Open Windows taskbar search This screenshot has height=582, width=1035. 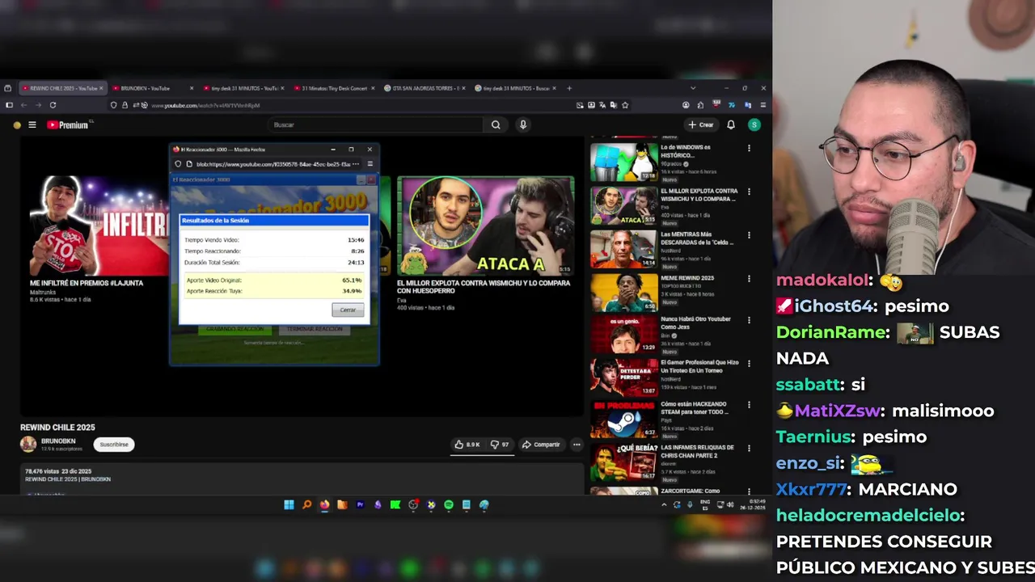point(306,504)
